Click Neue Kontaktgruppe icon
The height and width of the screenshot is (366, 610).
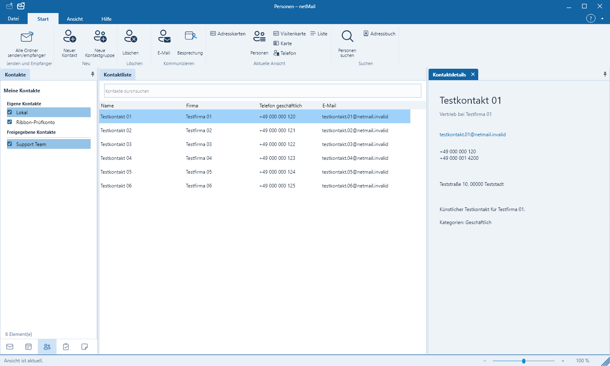pos(100,37)
